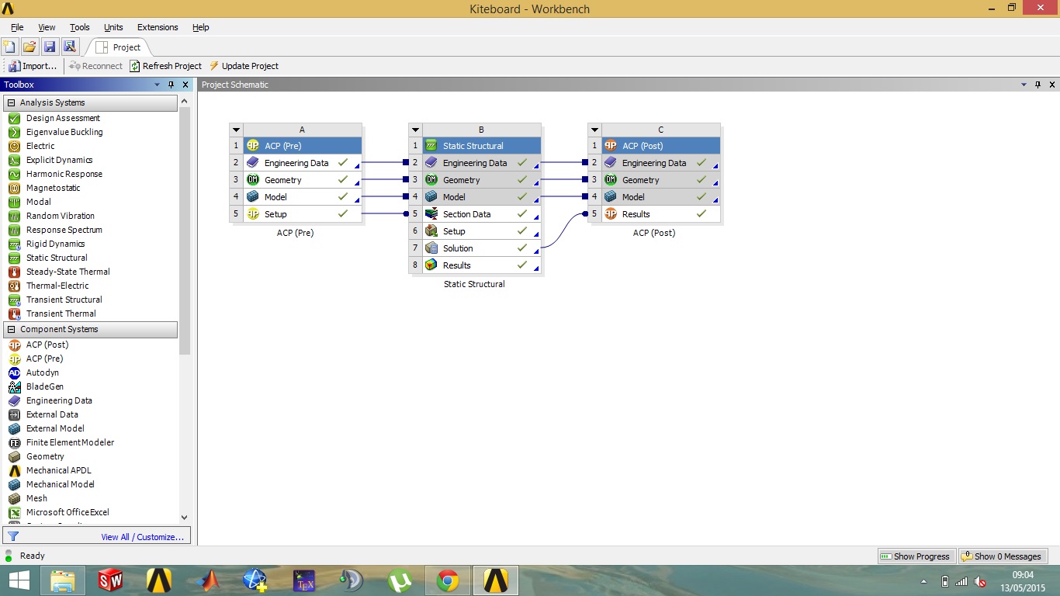Click the Import... button

point(32,66)
